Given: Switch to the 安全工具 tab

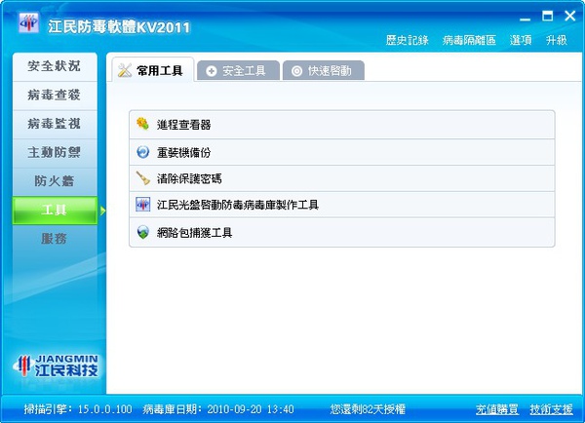Looking at the screenshot, I should point(238,70).
